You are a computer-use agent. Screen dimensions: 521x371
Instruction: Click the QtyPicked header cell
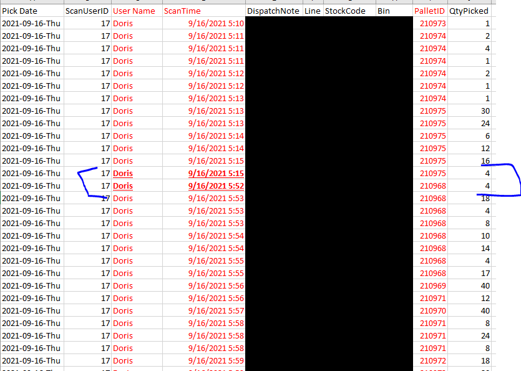point(469,11)
